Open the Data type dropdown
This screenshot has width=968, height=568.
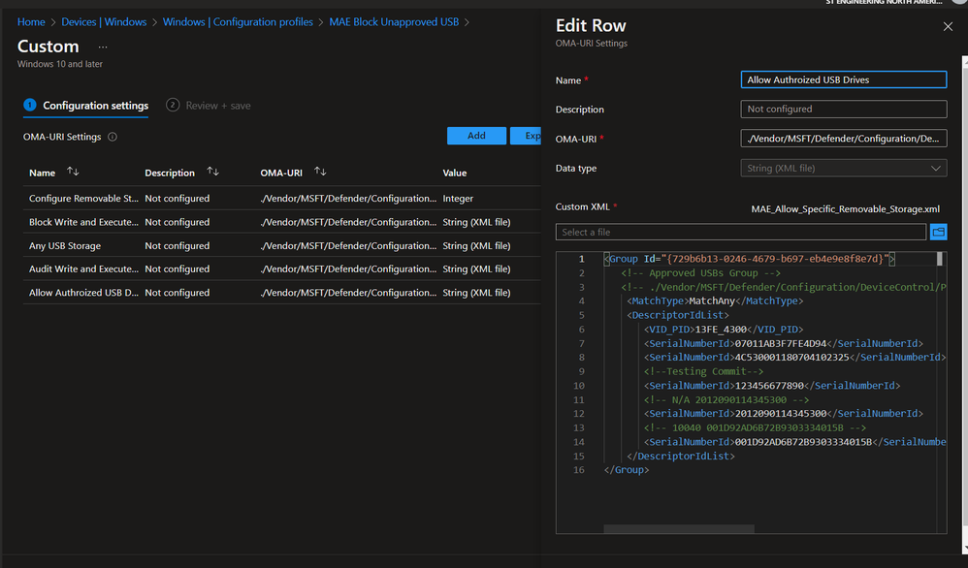843,168
